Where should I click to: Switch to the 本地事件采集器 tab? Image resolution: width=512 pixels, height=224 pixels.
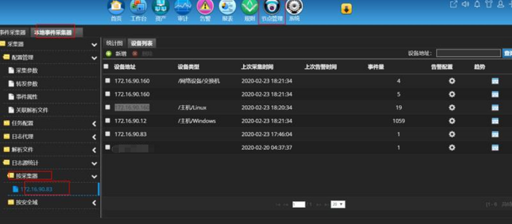[53, 32]
